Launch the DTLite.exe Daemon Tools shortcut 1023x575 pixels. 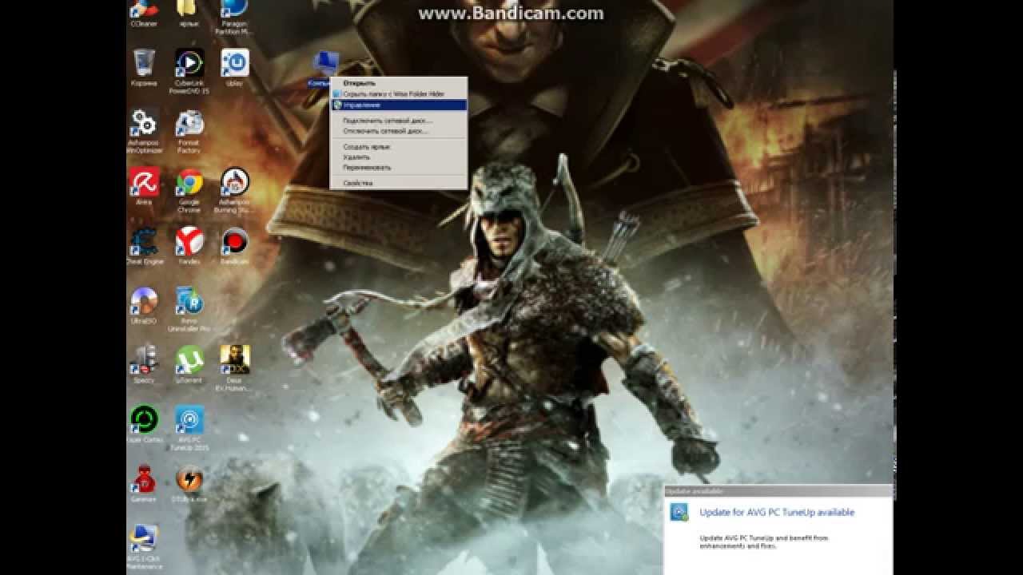[x=189, y=482]
